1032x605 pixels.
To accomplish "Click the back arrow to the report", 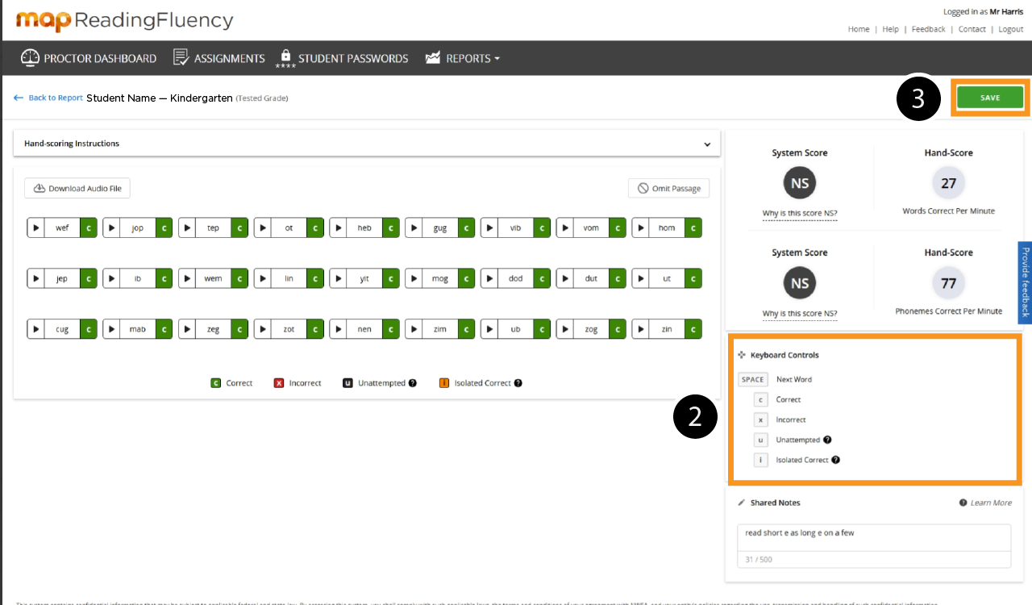I will [x=19, y=98].
